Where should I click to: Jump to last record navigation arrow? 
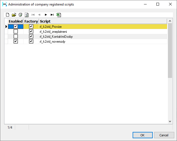52,15
